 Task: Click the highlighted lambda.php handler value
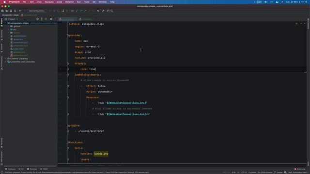[101, 154]
